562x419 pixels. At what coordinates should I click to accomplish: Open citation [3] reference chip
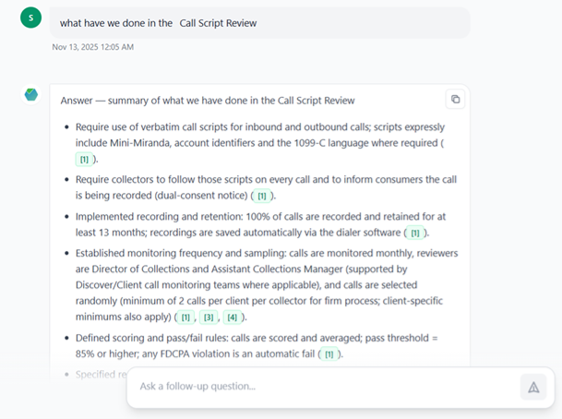[209, 317]
